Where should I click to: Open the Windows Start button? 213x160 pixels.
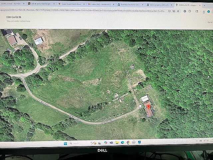click(65, 143)
